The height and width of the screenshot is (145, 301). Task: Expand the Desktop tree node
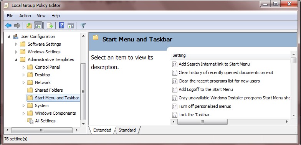pyautogui.click(x=23, y=75)
